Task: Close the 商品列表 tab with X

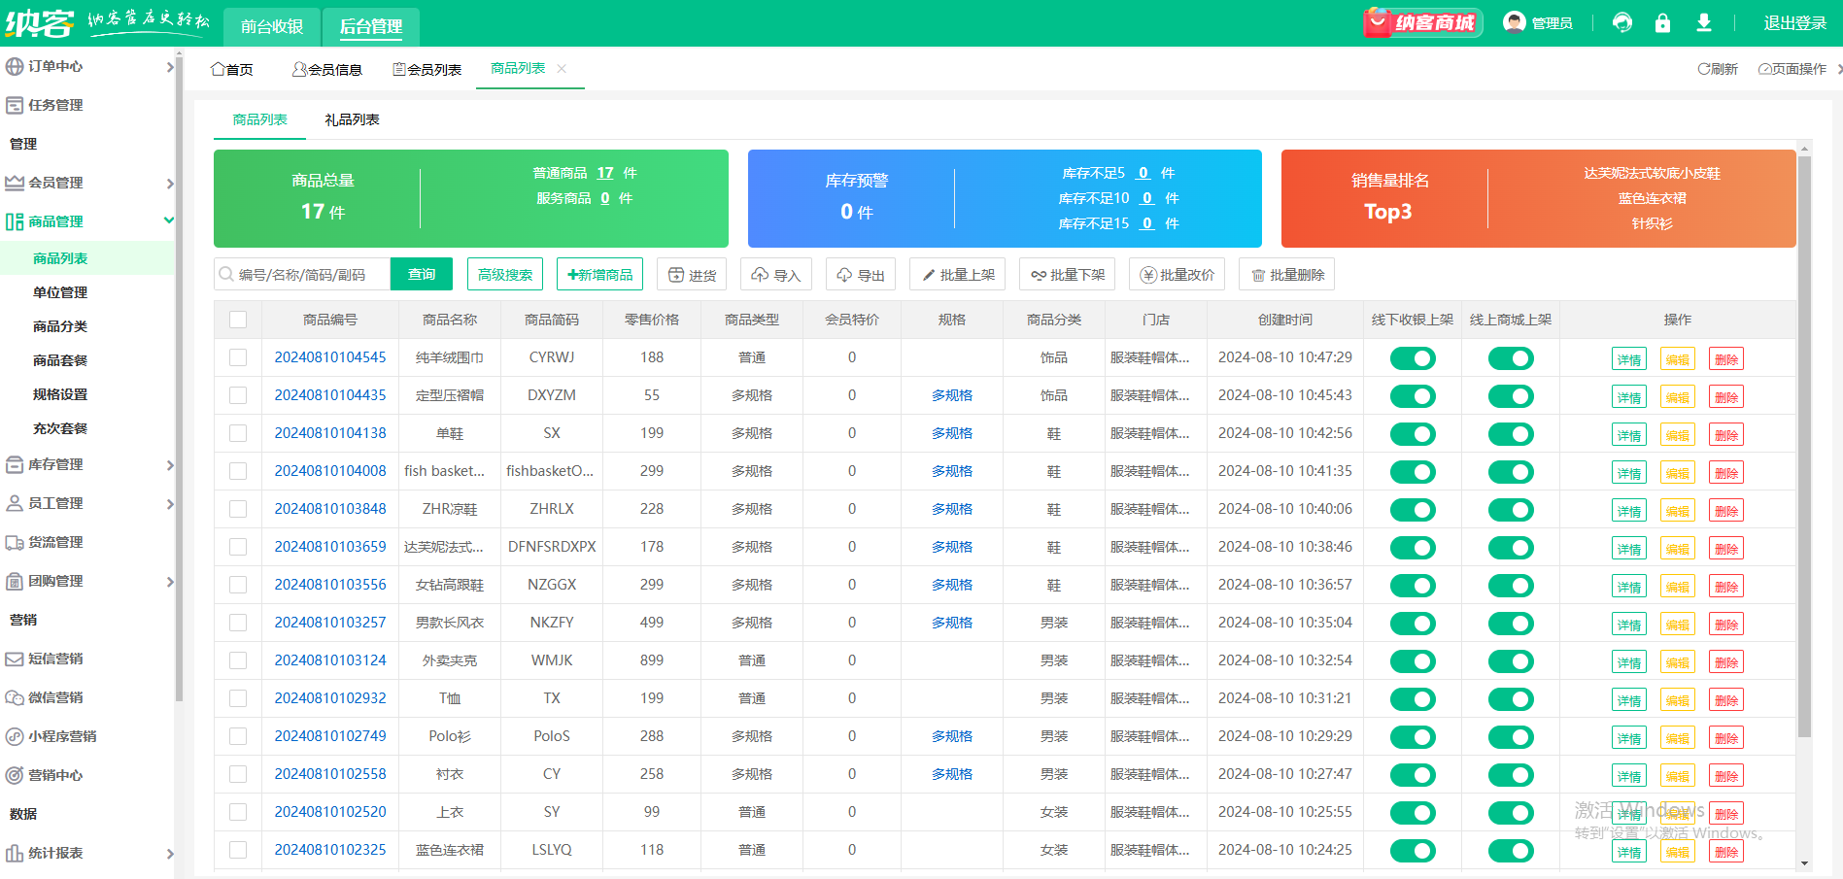Action: pos(562,68)
